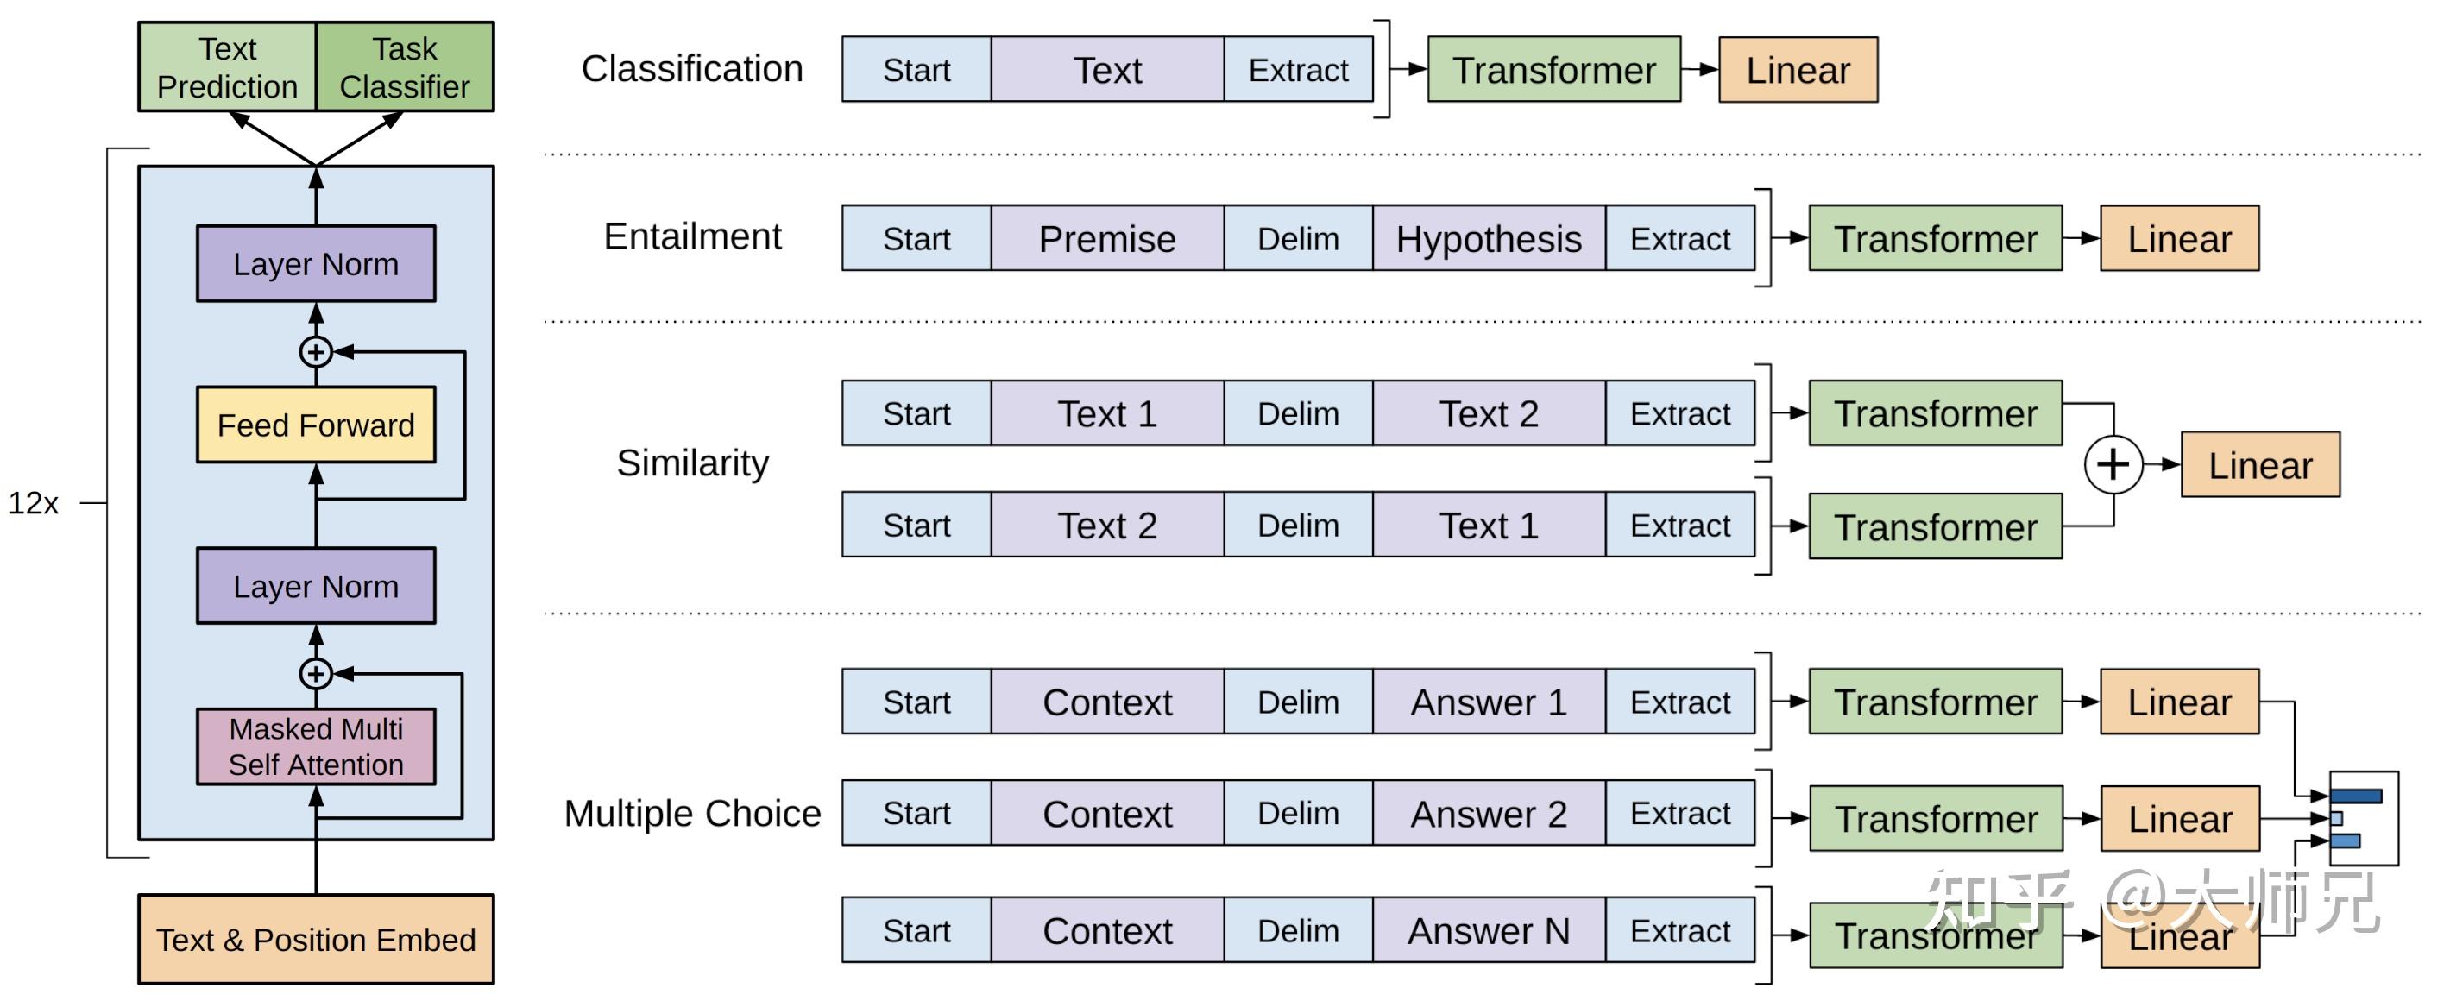
Task: Click the Text & Position Embed box
Action: tap(316, 940)
